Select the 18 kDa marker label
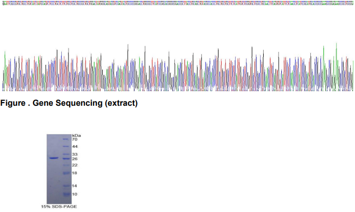The width and height of the screenshot is (355, 212). (x=75, y=173)
